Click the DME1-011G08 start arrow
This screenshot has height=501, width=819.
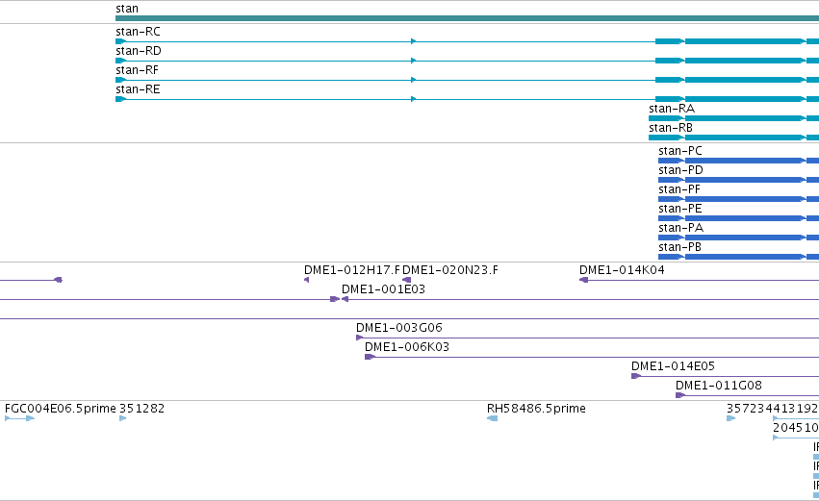click(680, 395)
